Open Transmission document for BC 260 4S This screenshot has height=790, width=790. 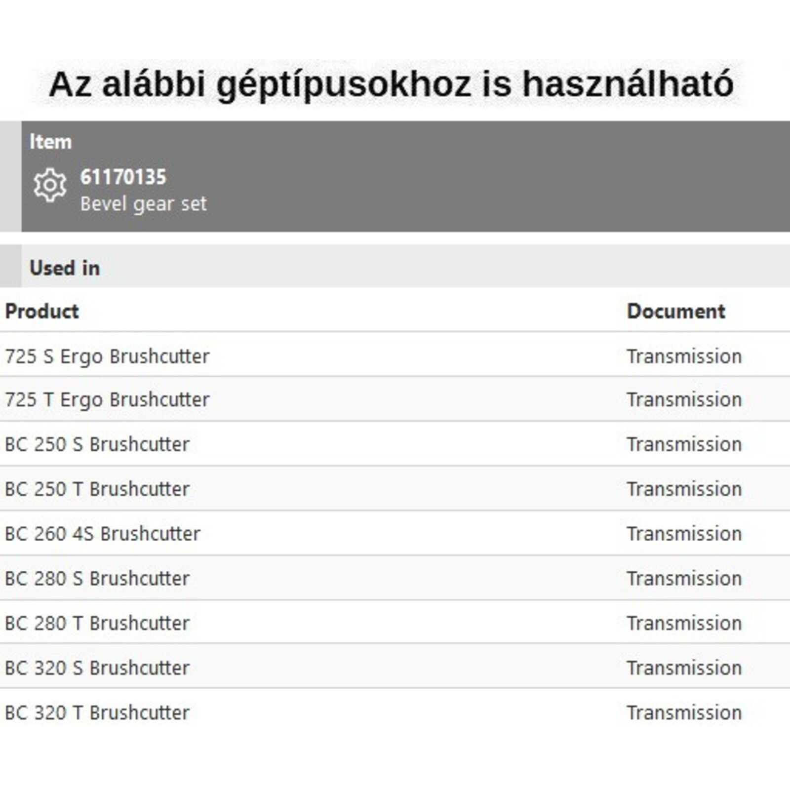684,534
